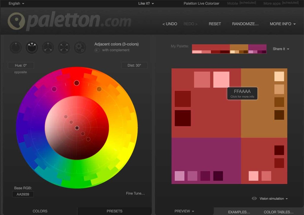
Task: Click the center base shade dot in inner circle
Action: (77, 128)
